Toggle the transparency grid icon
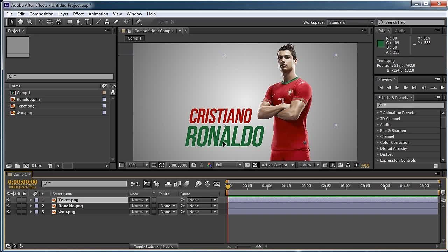 (255, 165)
